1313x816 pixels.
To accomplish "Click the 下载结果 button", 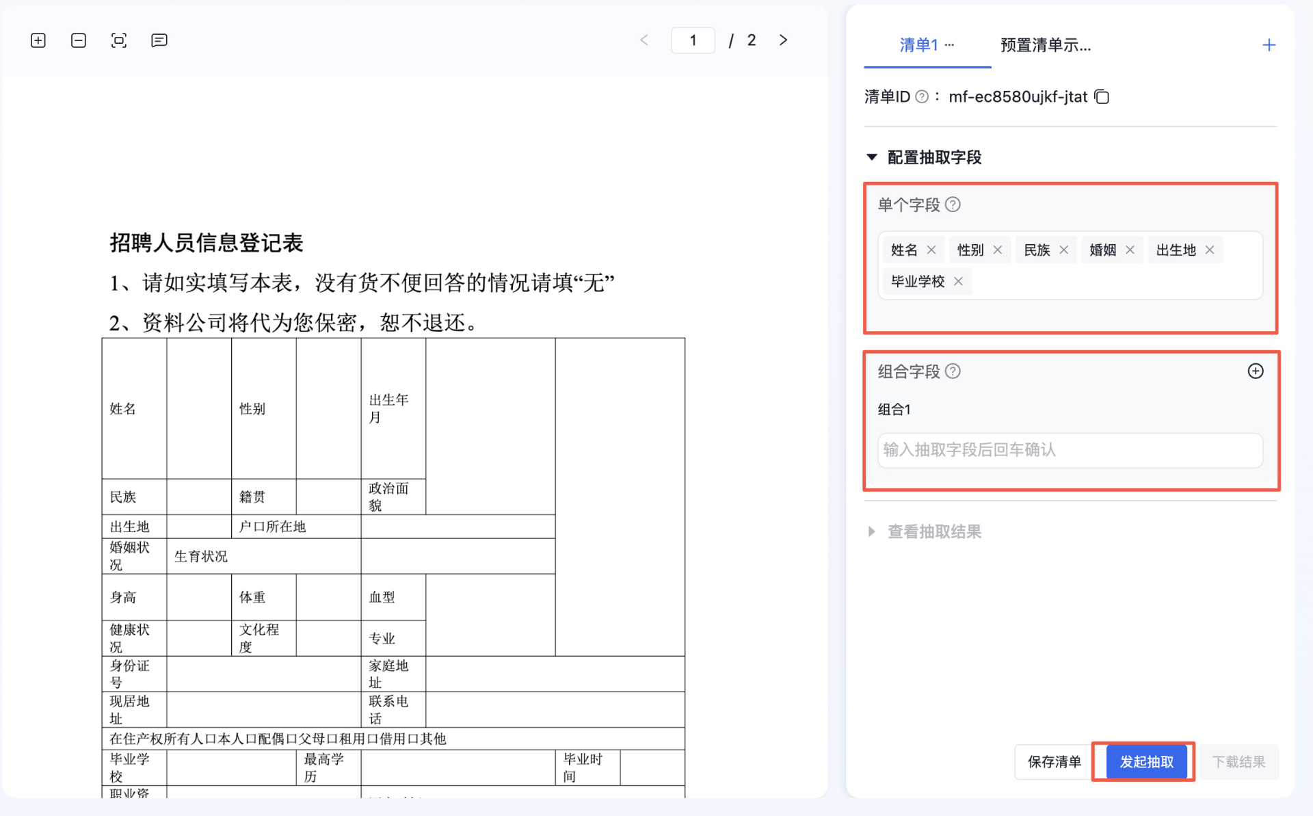I will pyautogui.click(x=1238, y=762).
